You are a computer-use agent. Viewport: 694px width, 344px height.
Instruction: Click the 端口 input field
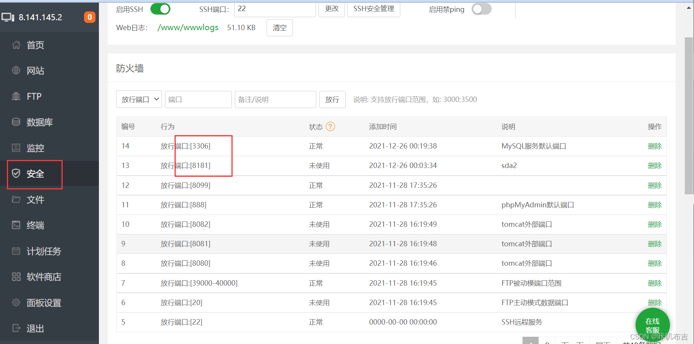tap(198, 99)
